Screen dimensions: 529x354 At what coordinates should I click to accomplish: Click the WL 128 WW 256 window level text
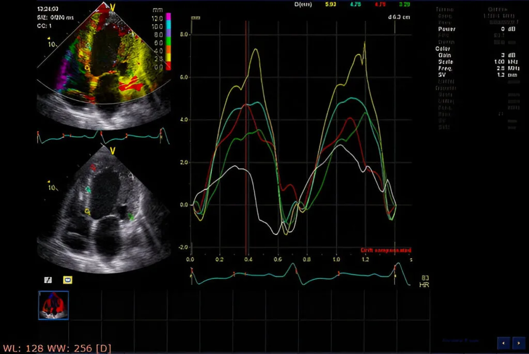pos(57,348)
